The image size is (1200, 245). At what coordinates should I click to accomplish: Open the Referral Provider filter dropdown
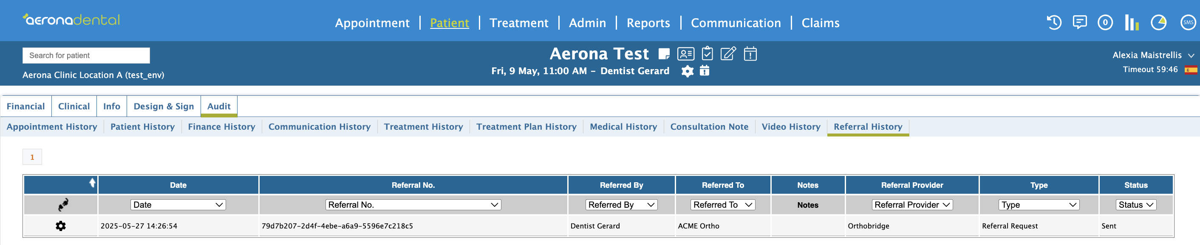click(911, 205)
